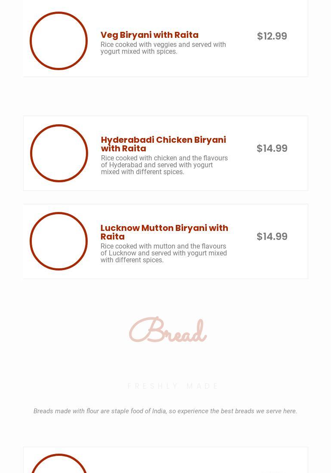
Task: Click the word Raita in the Lucknow title
Action: (x=113, y=236)
